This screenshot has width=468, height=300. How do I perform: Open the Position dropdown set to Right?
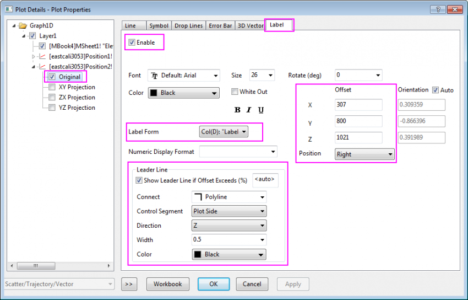tap(364, 154)
